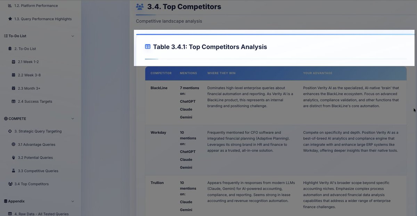Open 3.3 Competitive Queries
This screenshot has width=417, height=216.
click(x=38, y=171)
